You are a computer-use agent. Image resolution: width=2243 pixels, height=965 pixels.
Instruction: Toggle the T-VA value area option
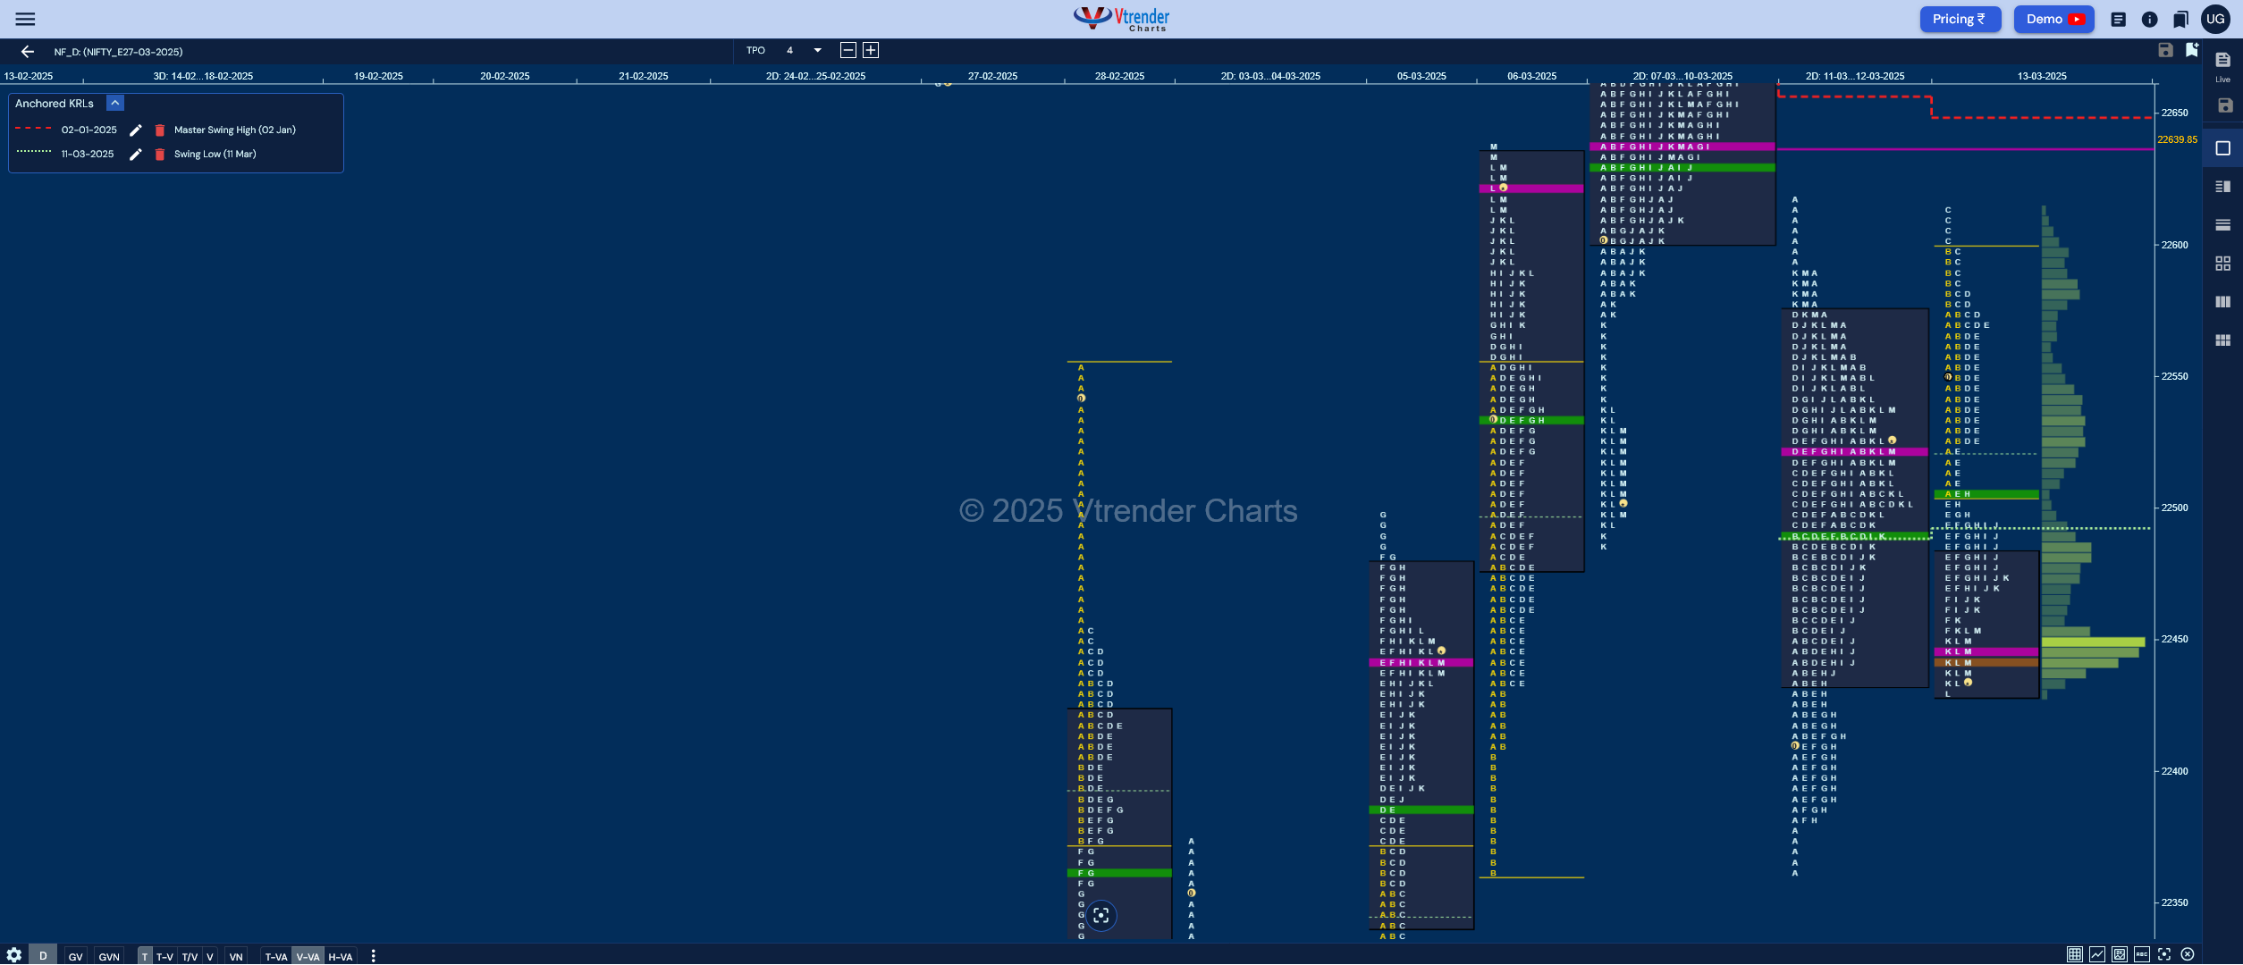[276, 956]
